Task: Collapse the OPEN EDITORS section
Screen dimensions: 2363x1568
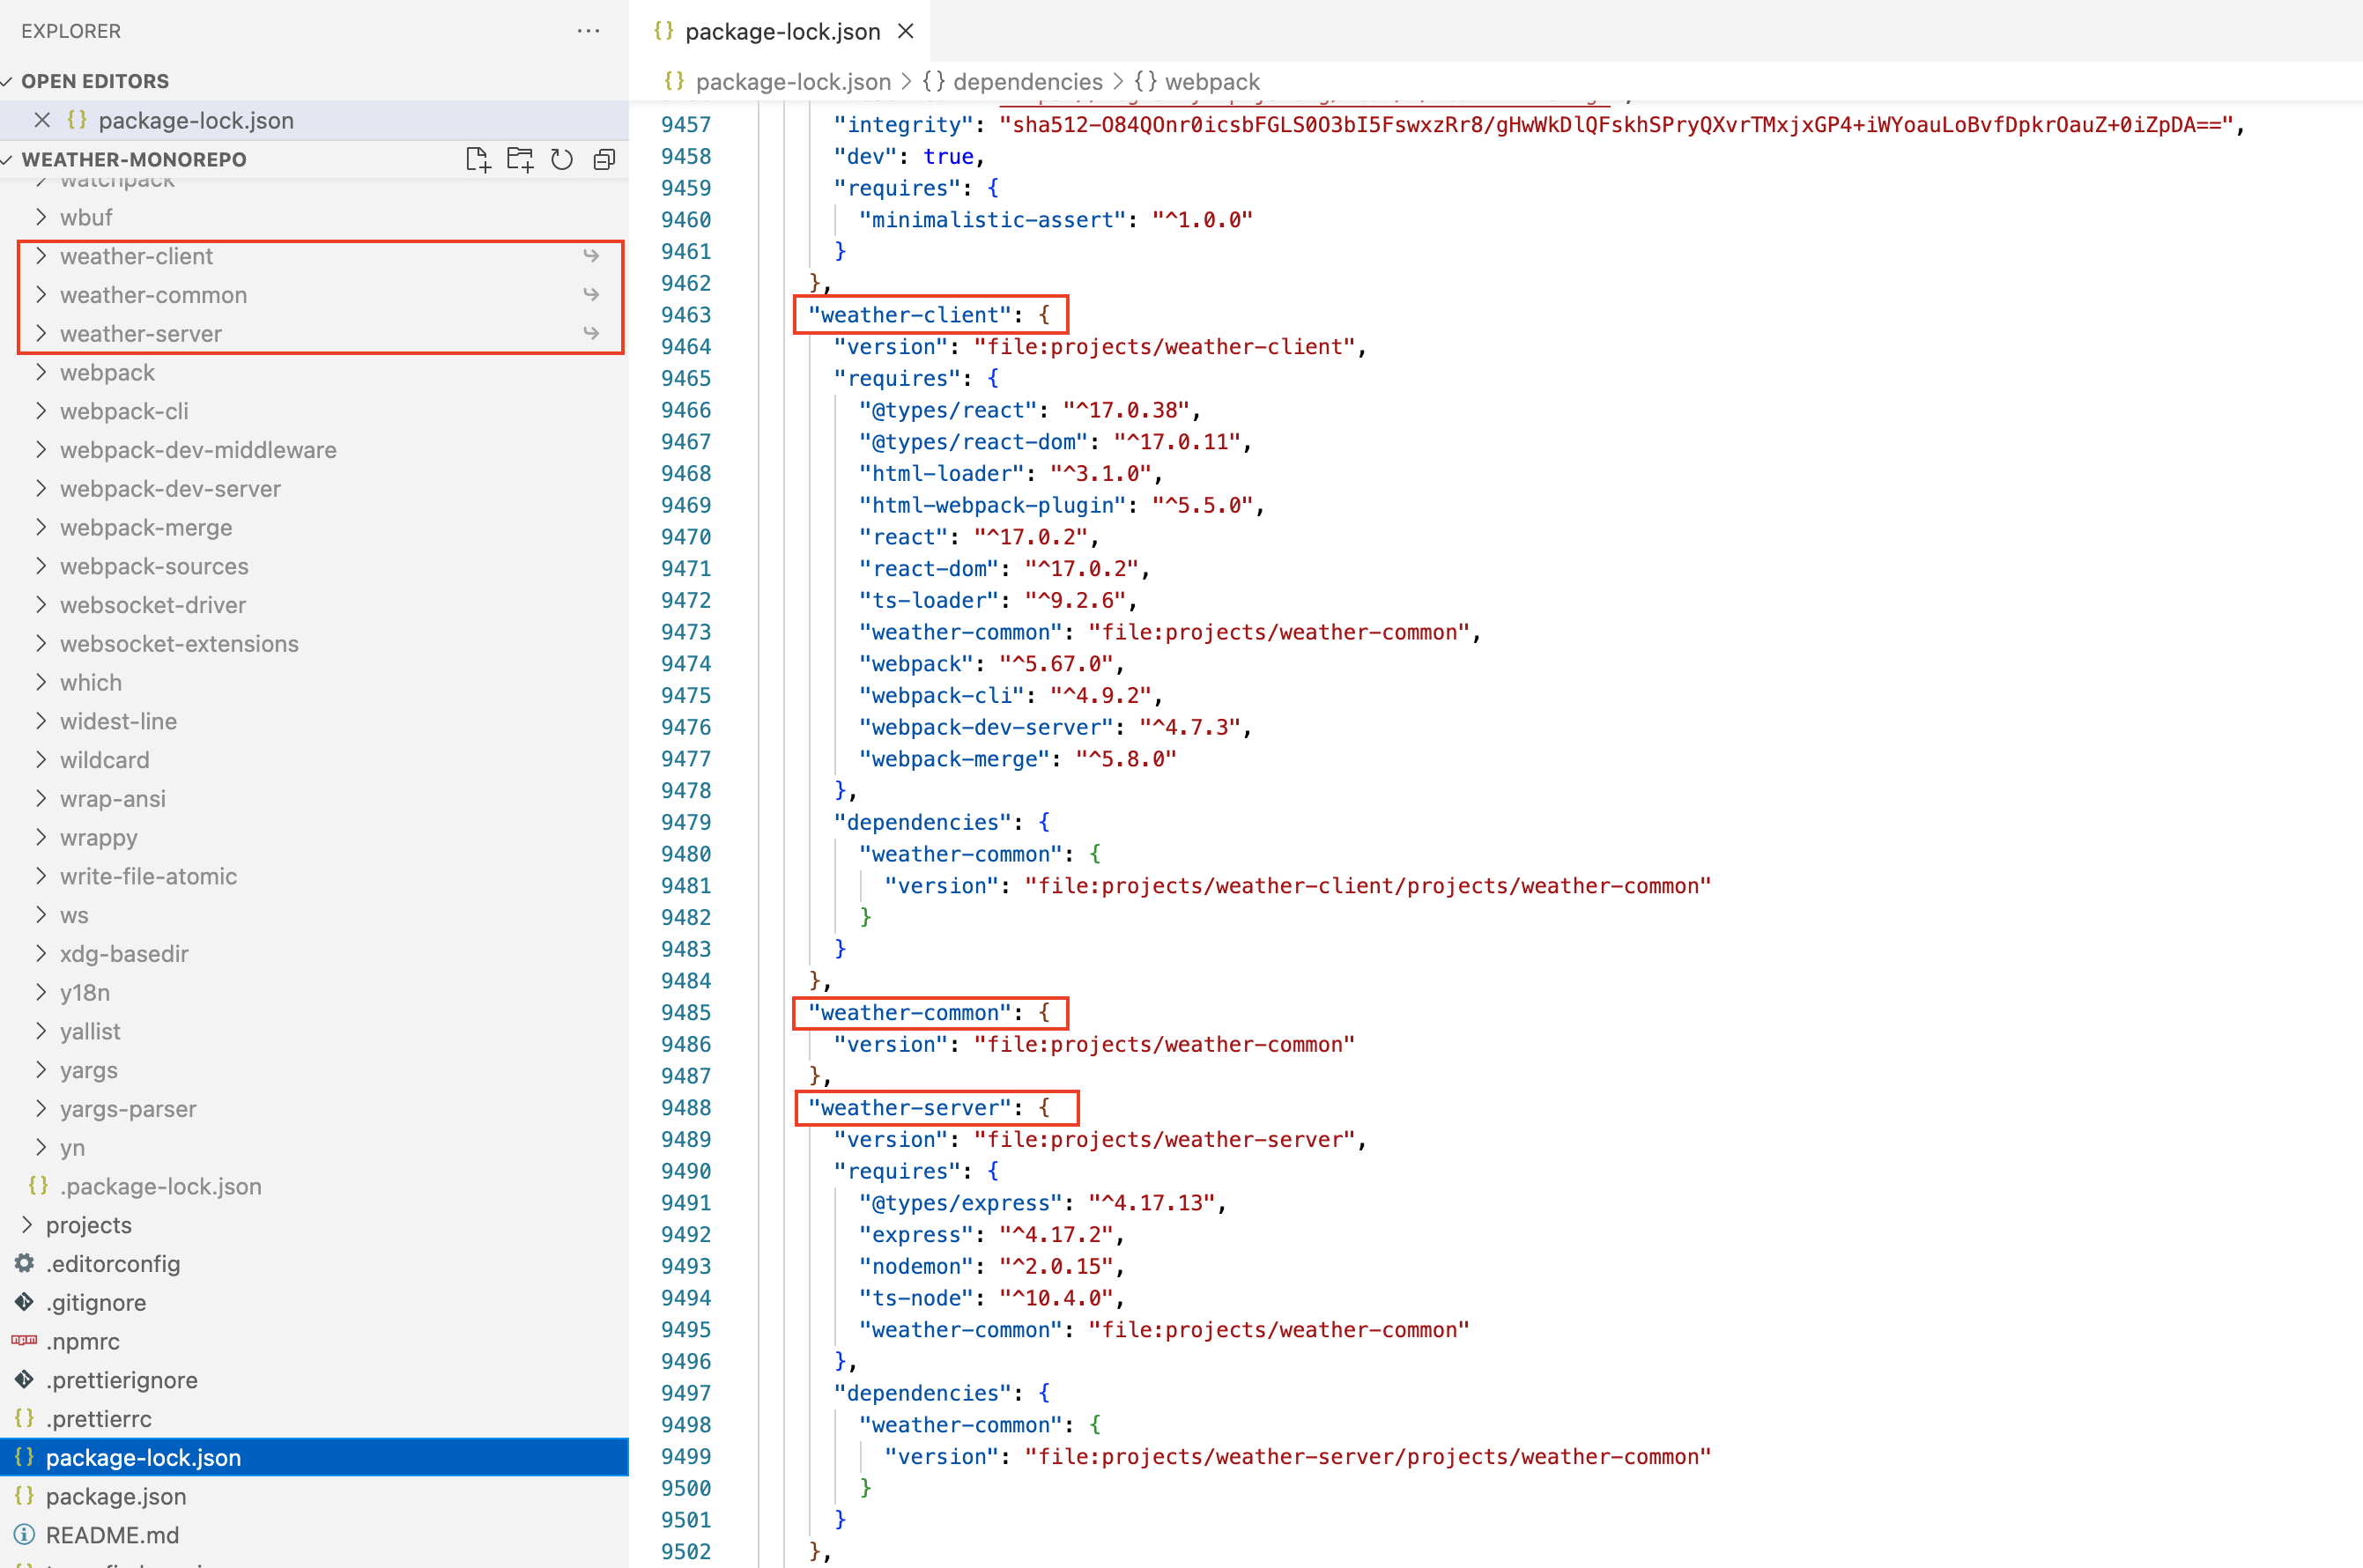Action: 9,81
